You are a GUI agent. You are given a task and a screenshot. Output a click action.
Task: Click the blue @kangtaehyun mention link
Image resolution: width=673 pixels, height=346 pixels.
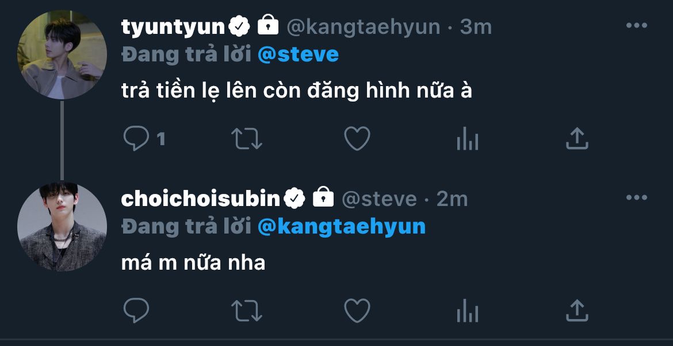(x=341, y=227)
